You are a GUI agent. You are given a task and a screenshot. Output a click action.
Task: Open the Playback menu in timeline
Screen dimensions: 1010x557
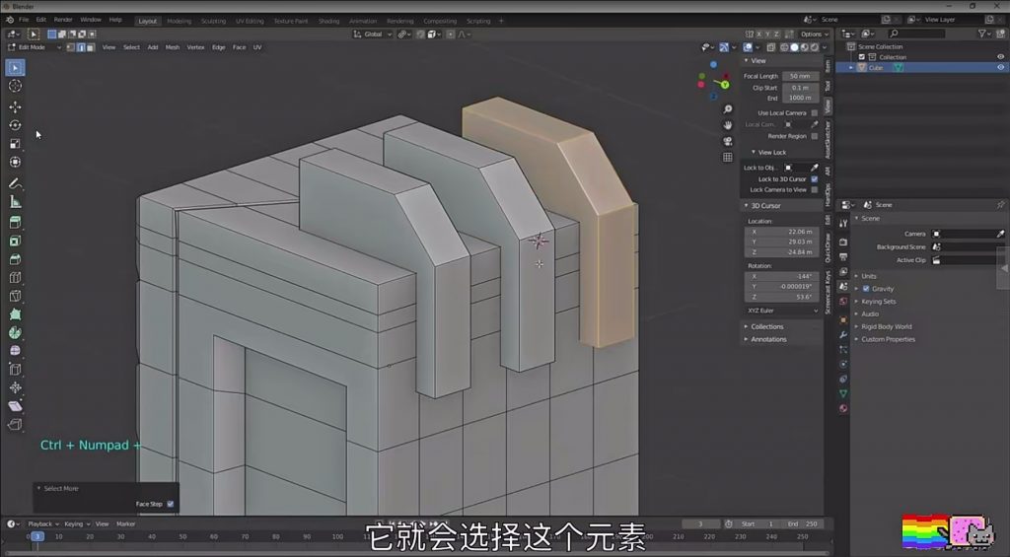tap(40, 523)
